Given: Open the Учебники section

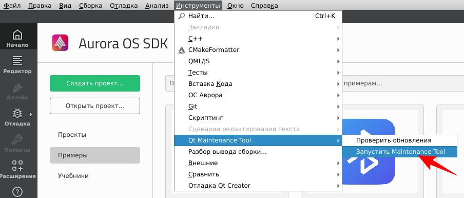Looking at the screenshot, I should tap(94, 176).
